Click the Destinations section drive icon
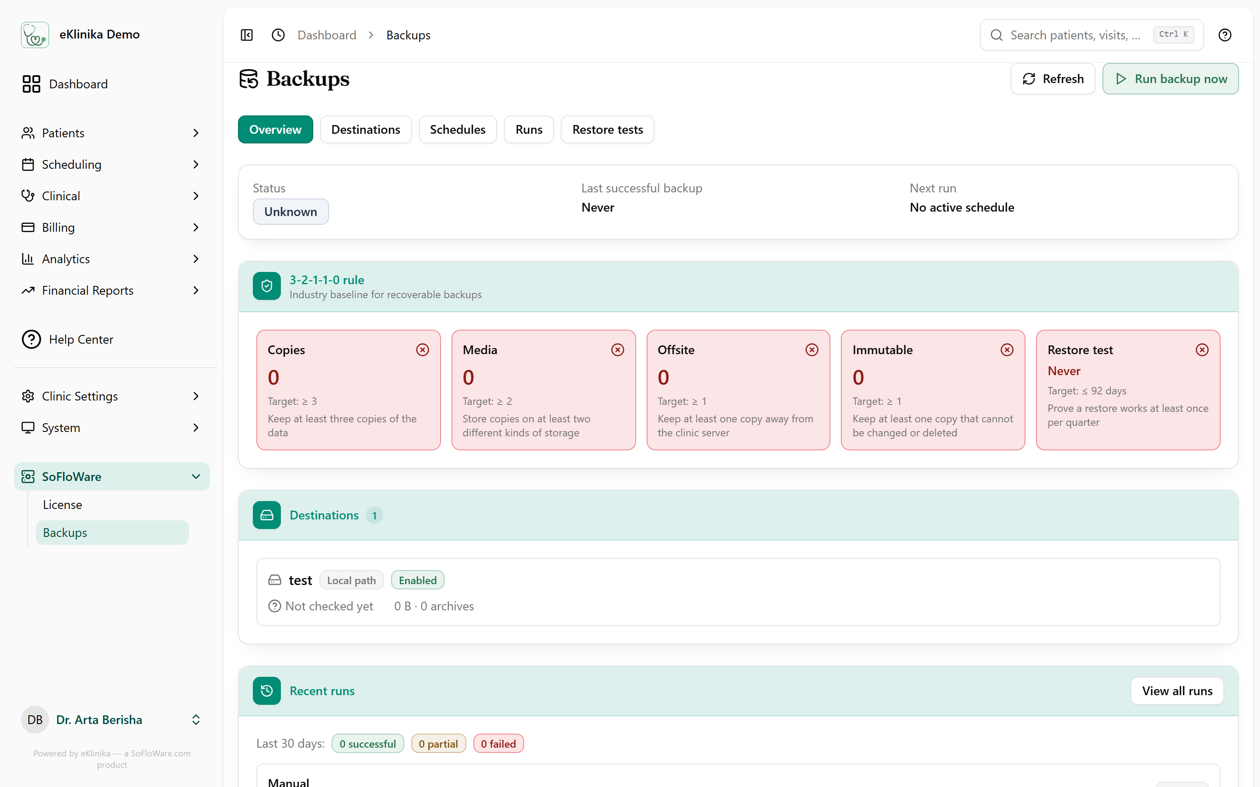 267,515
